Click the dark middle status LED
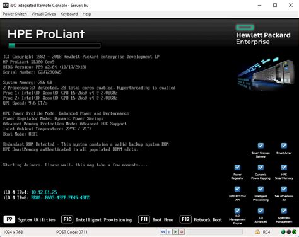 tap(289, 232)
